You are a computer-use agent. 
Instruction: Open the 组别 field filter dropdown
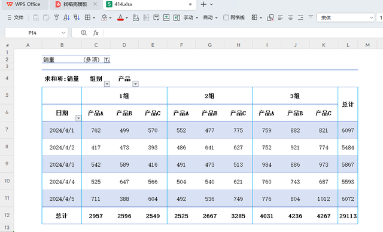[x=107, y=84]
